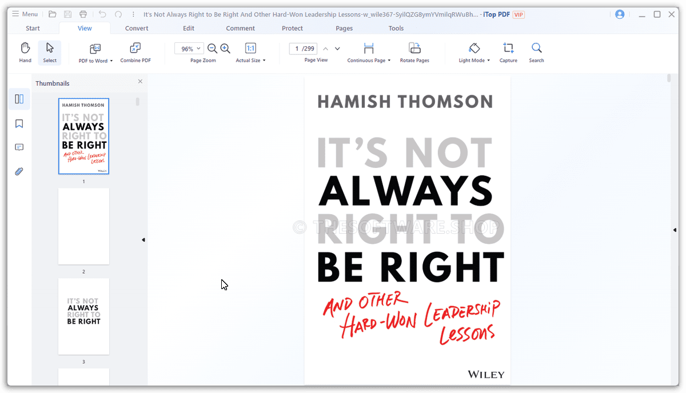686x393 pixels.
Task: Open the Edit tab
Action: 189,28
